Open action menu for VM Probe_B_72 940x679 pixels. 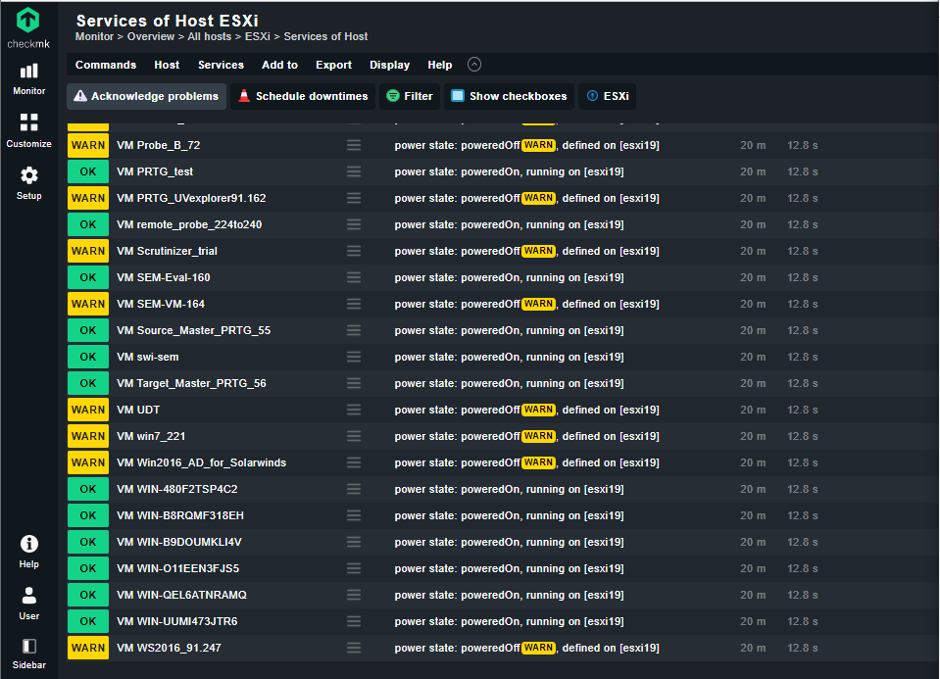pyautogui.click(x=354, y=145)
